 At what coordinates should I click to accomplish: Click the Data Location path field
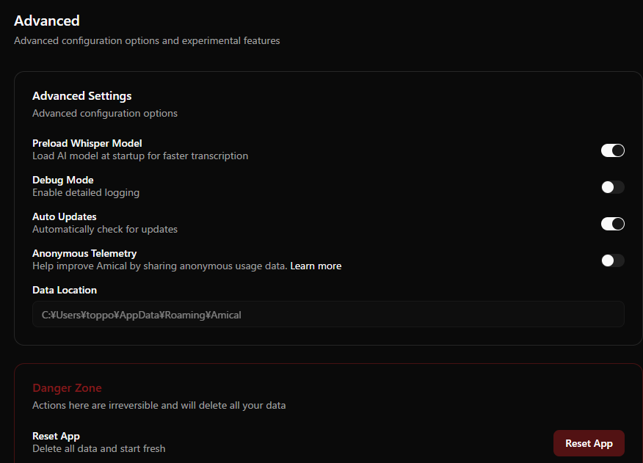[328, 315]
